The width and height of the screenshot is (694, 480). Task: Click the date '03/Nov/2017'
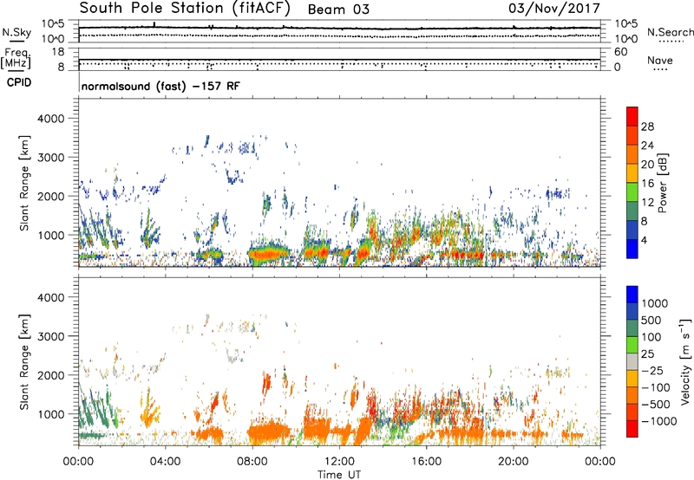[554, 9]
